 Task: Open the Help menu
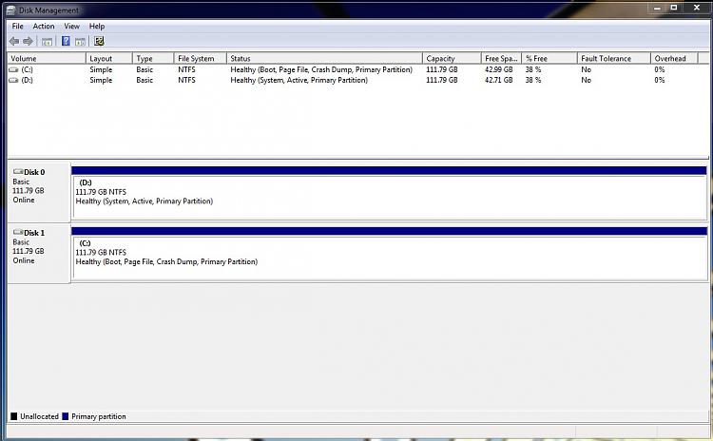(97, 26)
